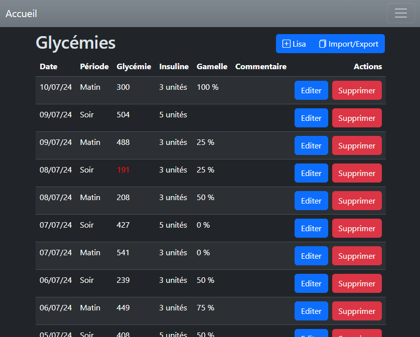420x337 pixels.
Task: Delete the 06/07/24 Soir entry
Action: point(356,283)
